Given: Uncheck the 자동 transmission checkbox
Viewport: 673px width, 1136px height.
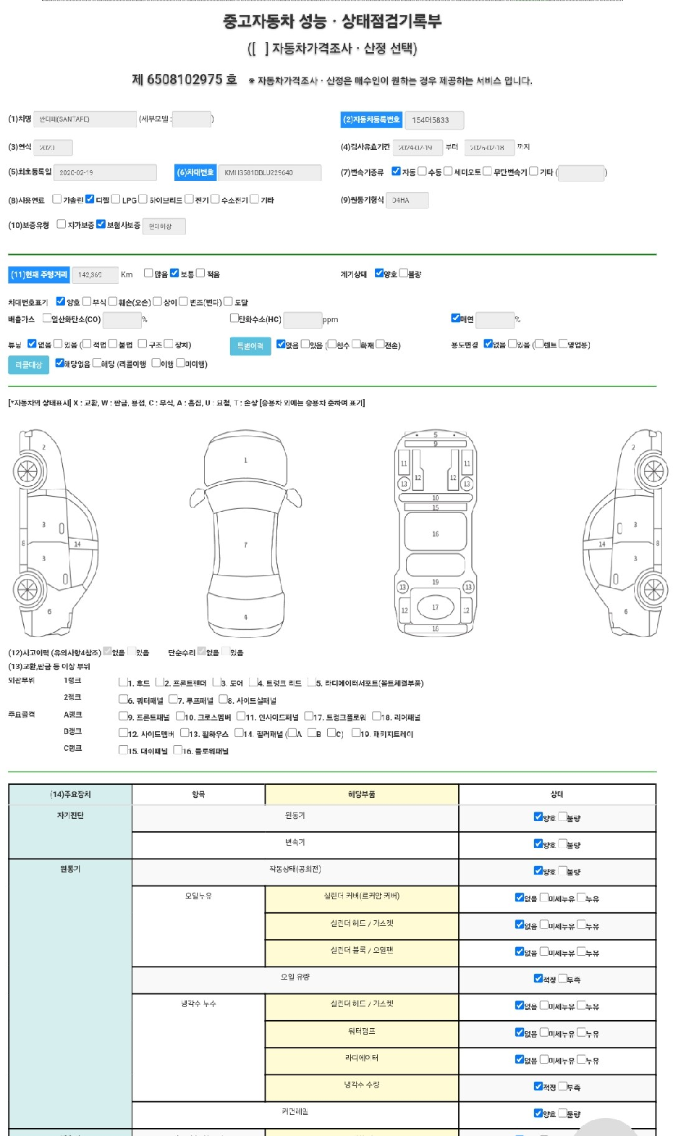Looking at the screenshot, I should 396,172.
